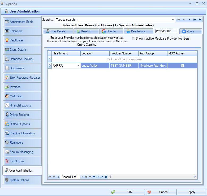Open the Practice Information section
Image resolution: width=207 pixels, height=196 pixels.
click(22, 133)
